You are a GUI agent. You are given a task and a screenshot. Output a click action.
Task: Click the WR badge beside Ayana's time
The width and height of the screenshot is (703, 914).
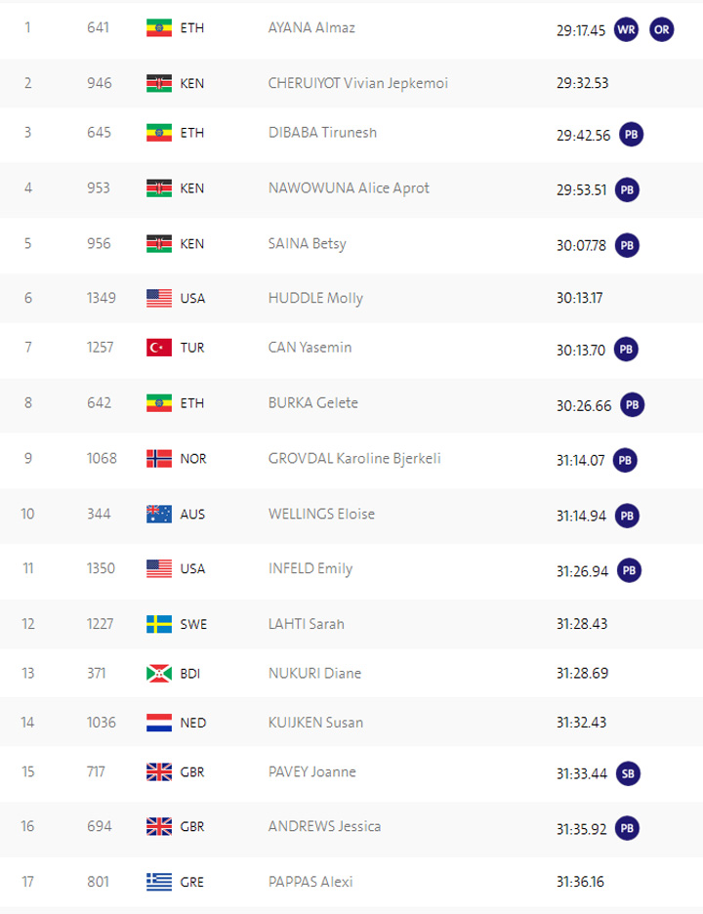[626, 29]
